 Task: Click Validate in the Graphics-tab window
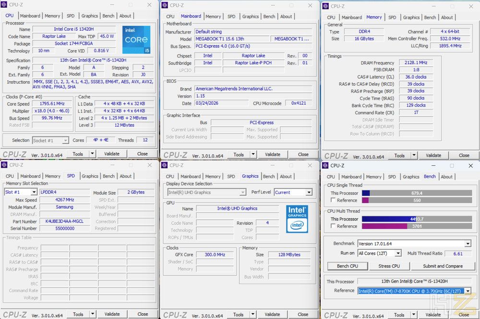pyautogui.click(x=272, y=314)
